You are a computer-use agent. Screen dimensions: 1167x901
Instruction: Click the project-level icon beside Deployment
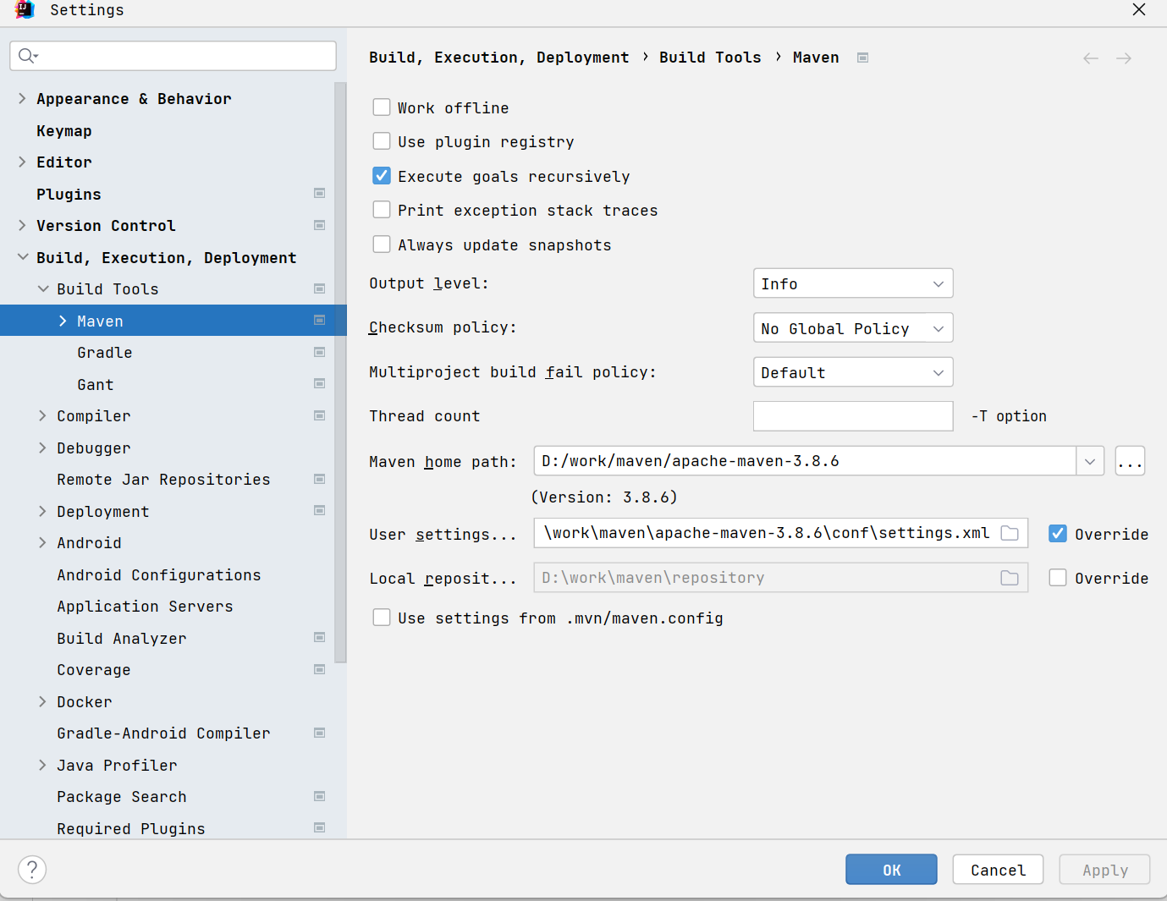[x=319, y=511]
